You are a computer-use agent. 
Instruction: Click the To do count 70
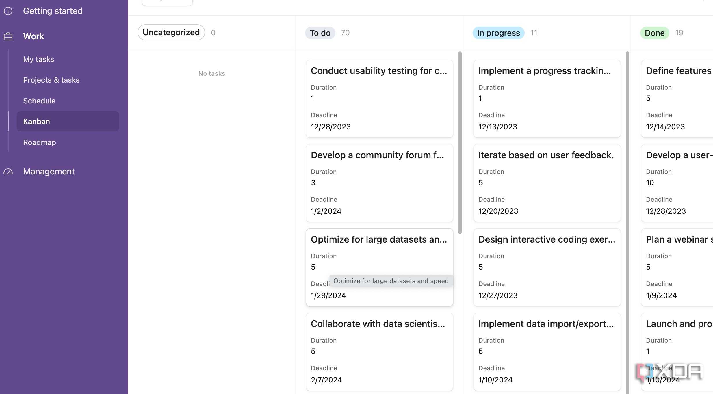tap(345, 33)
